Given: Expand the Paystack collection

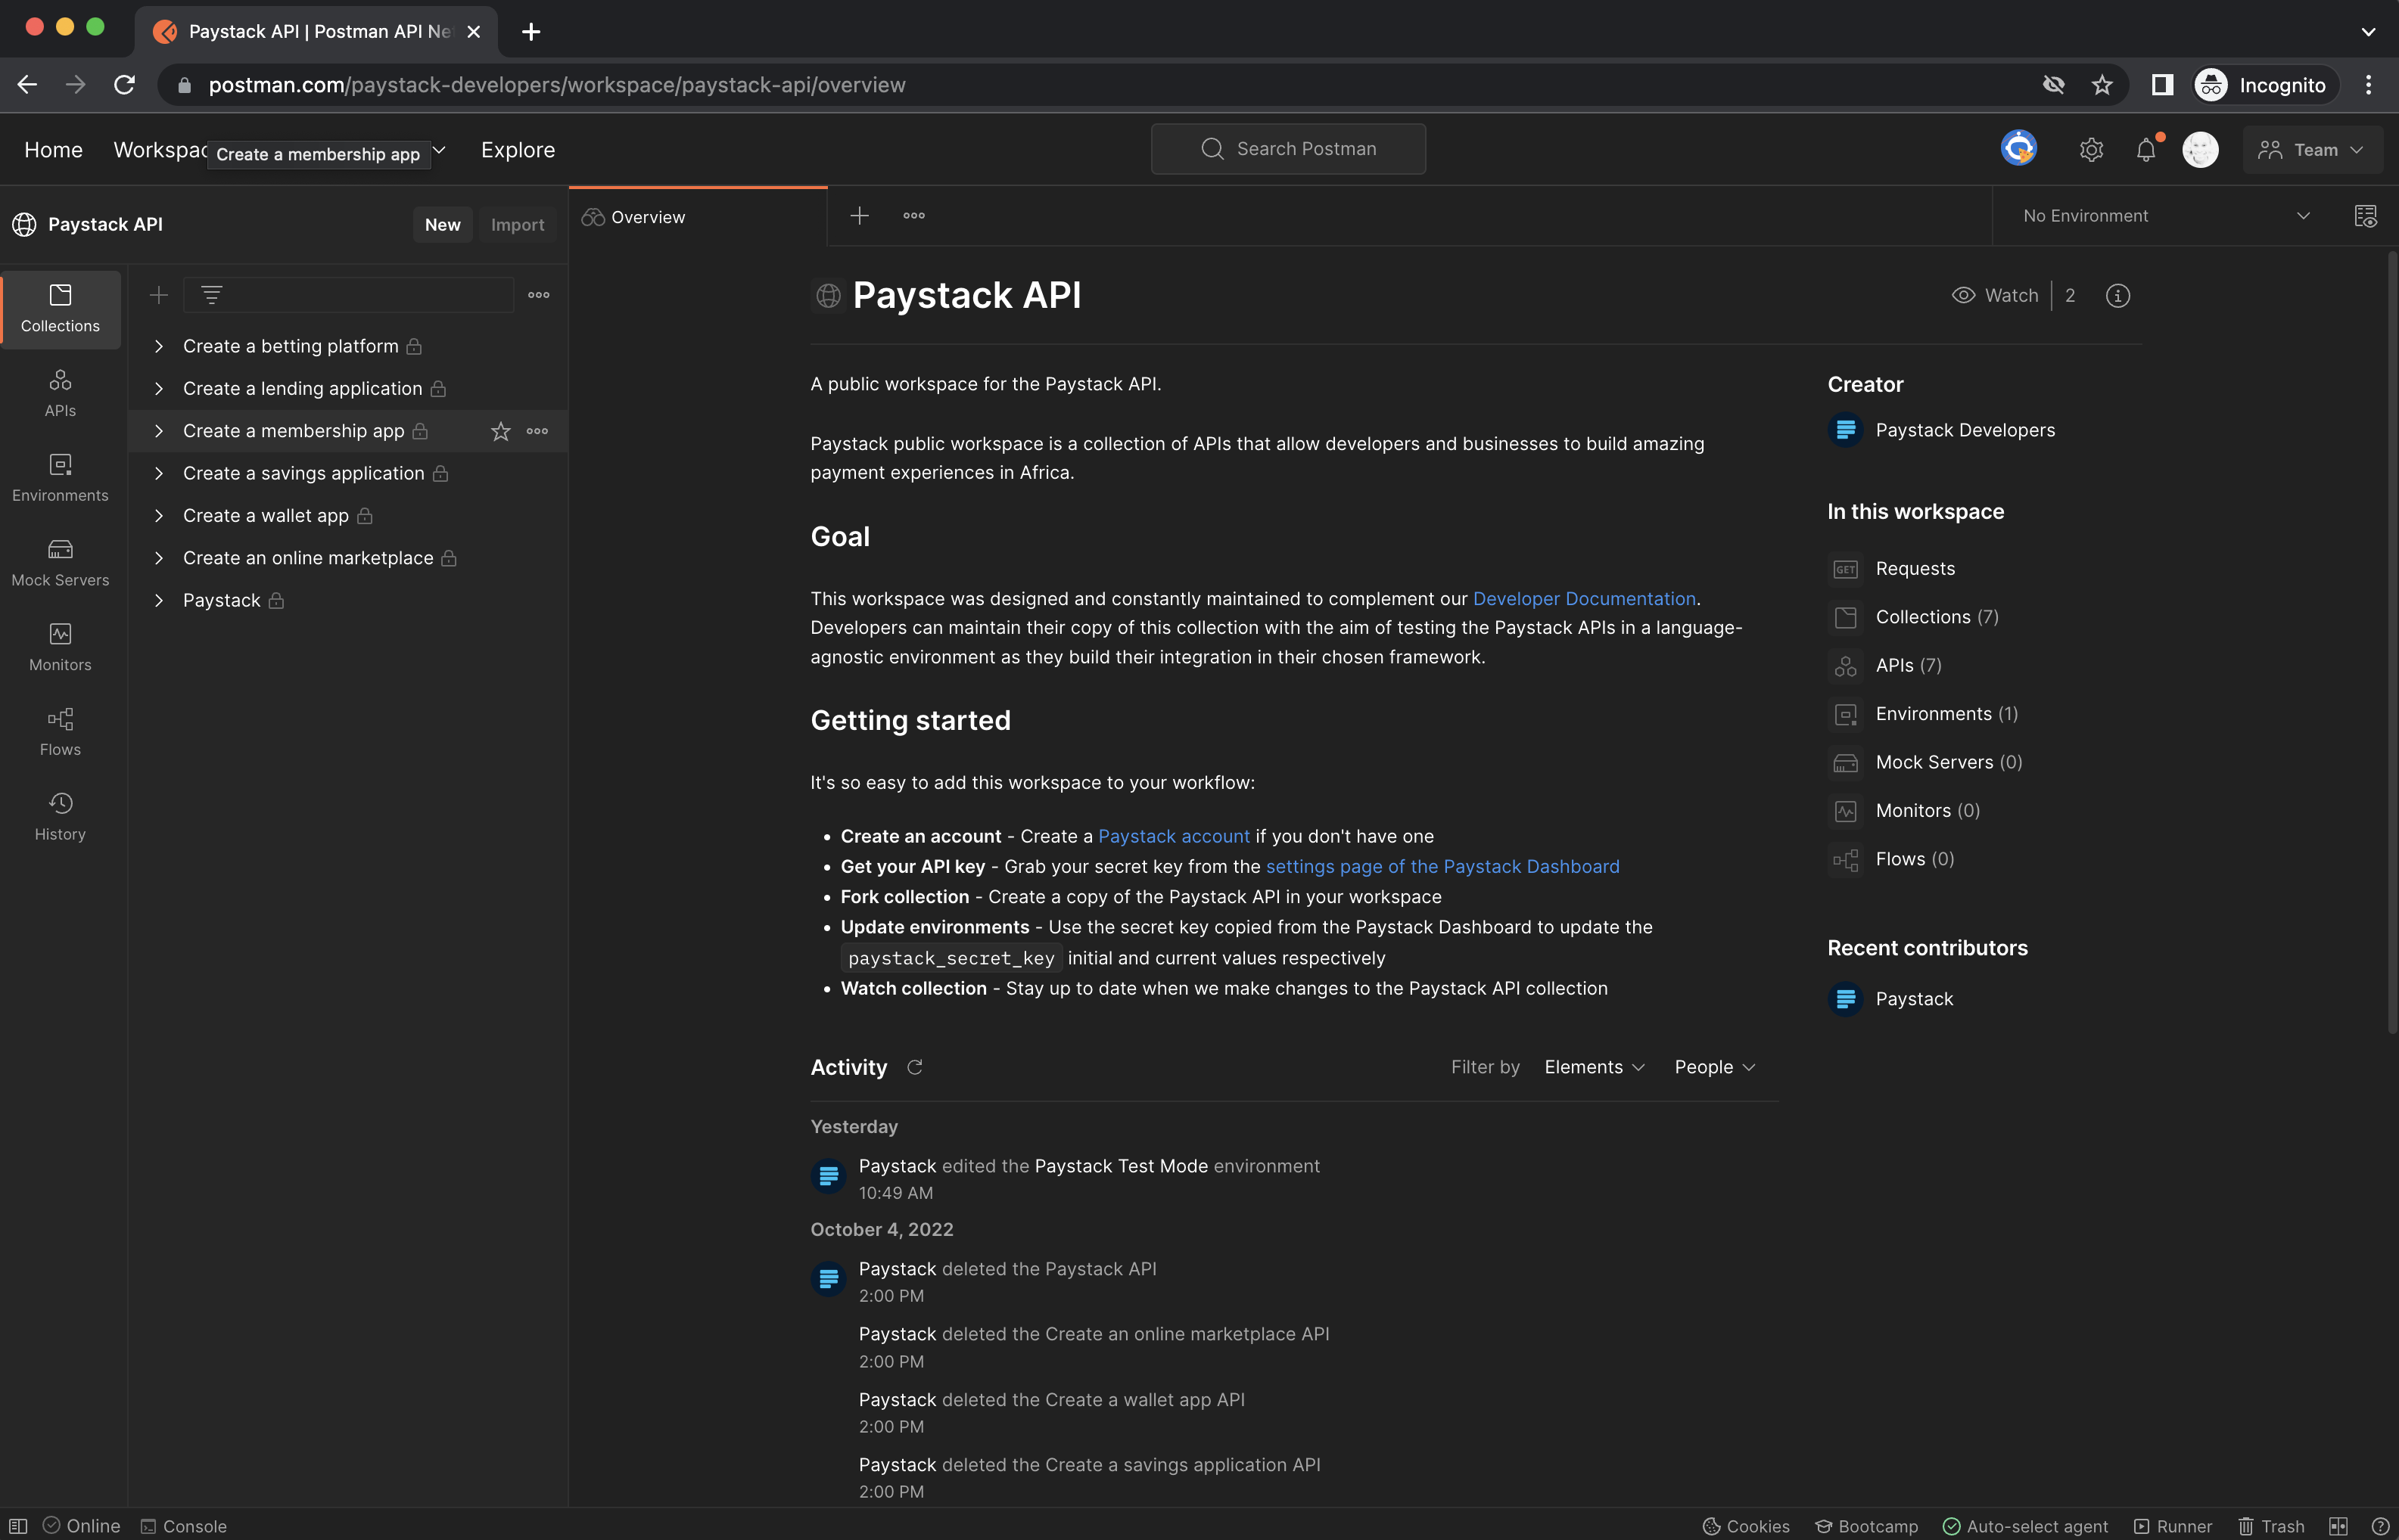Looking at the screenshot, I should [x=158, y=601].
